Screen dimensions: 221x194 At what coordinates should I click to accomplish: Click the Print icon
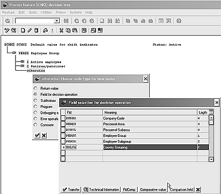[x=102, y=21]
